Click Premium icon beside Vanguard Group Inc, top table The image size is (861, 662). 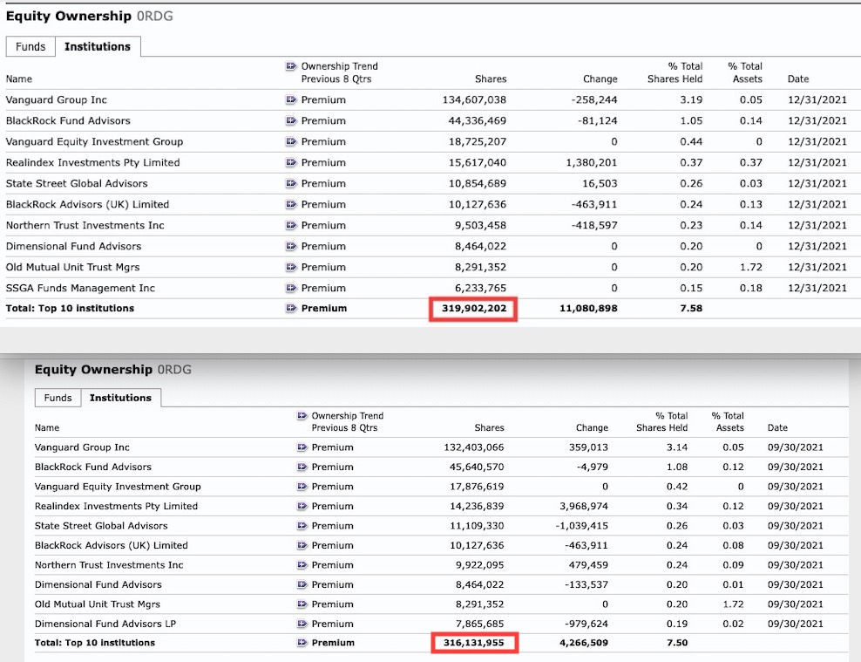(291, 99)
